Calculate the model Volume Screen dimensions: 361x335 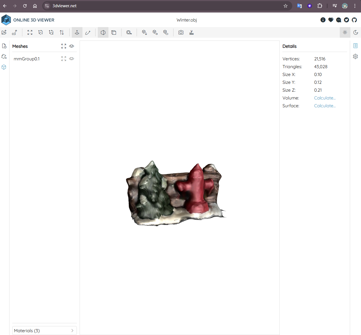pyautogui.click(x=325, y=98)
